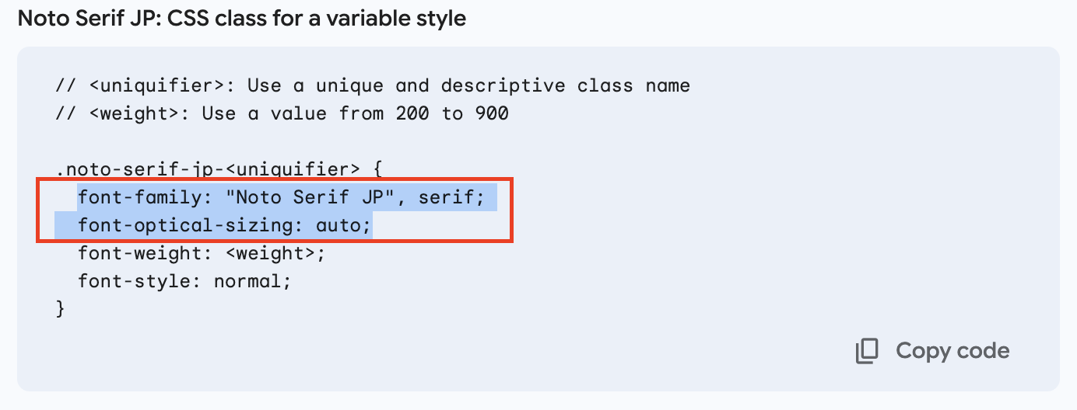Click the closing curly brace
The width and height of the screenshot is (1077, 410).
pyautogui.click(x=61, y=309)
